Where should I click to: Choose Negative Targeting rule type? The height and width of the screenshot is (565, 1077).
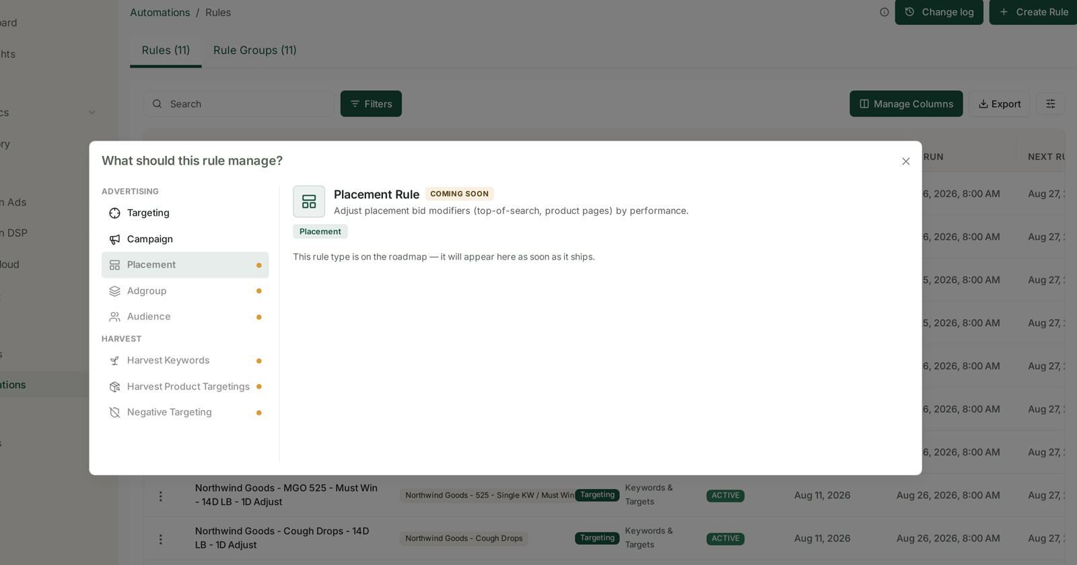(x=185, y=412)
